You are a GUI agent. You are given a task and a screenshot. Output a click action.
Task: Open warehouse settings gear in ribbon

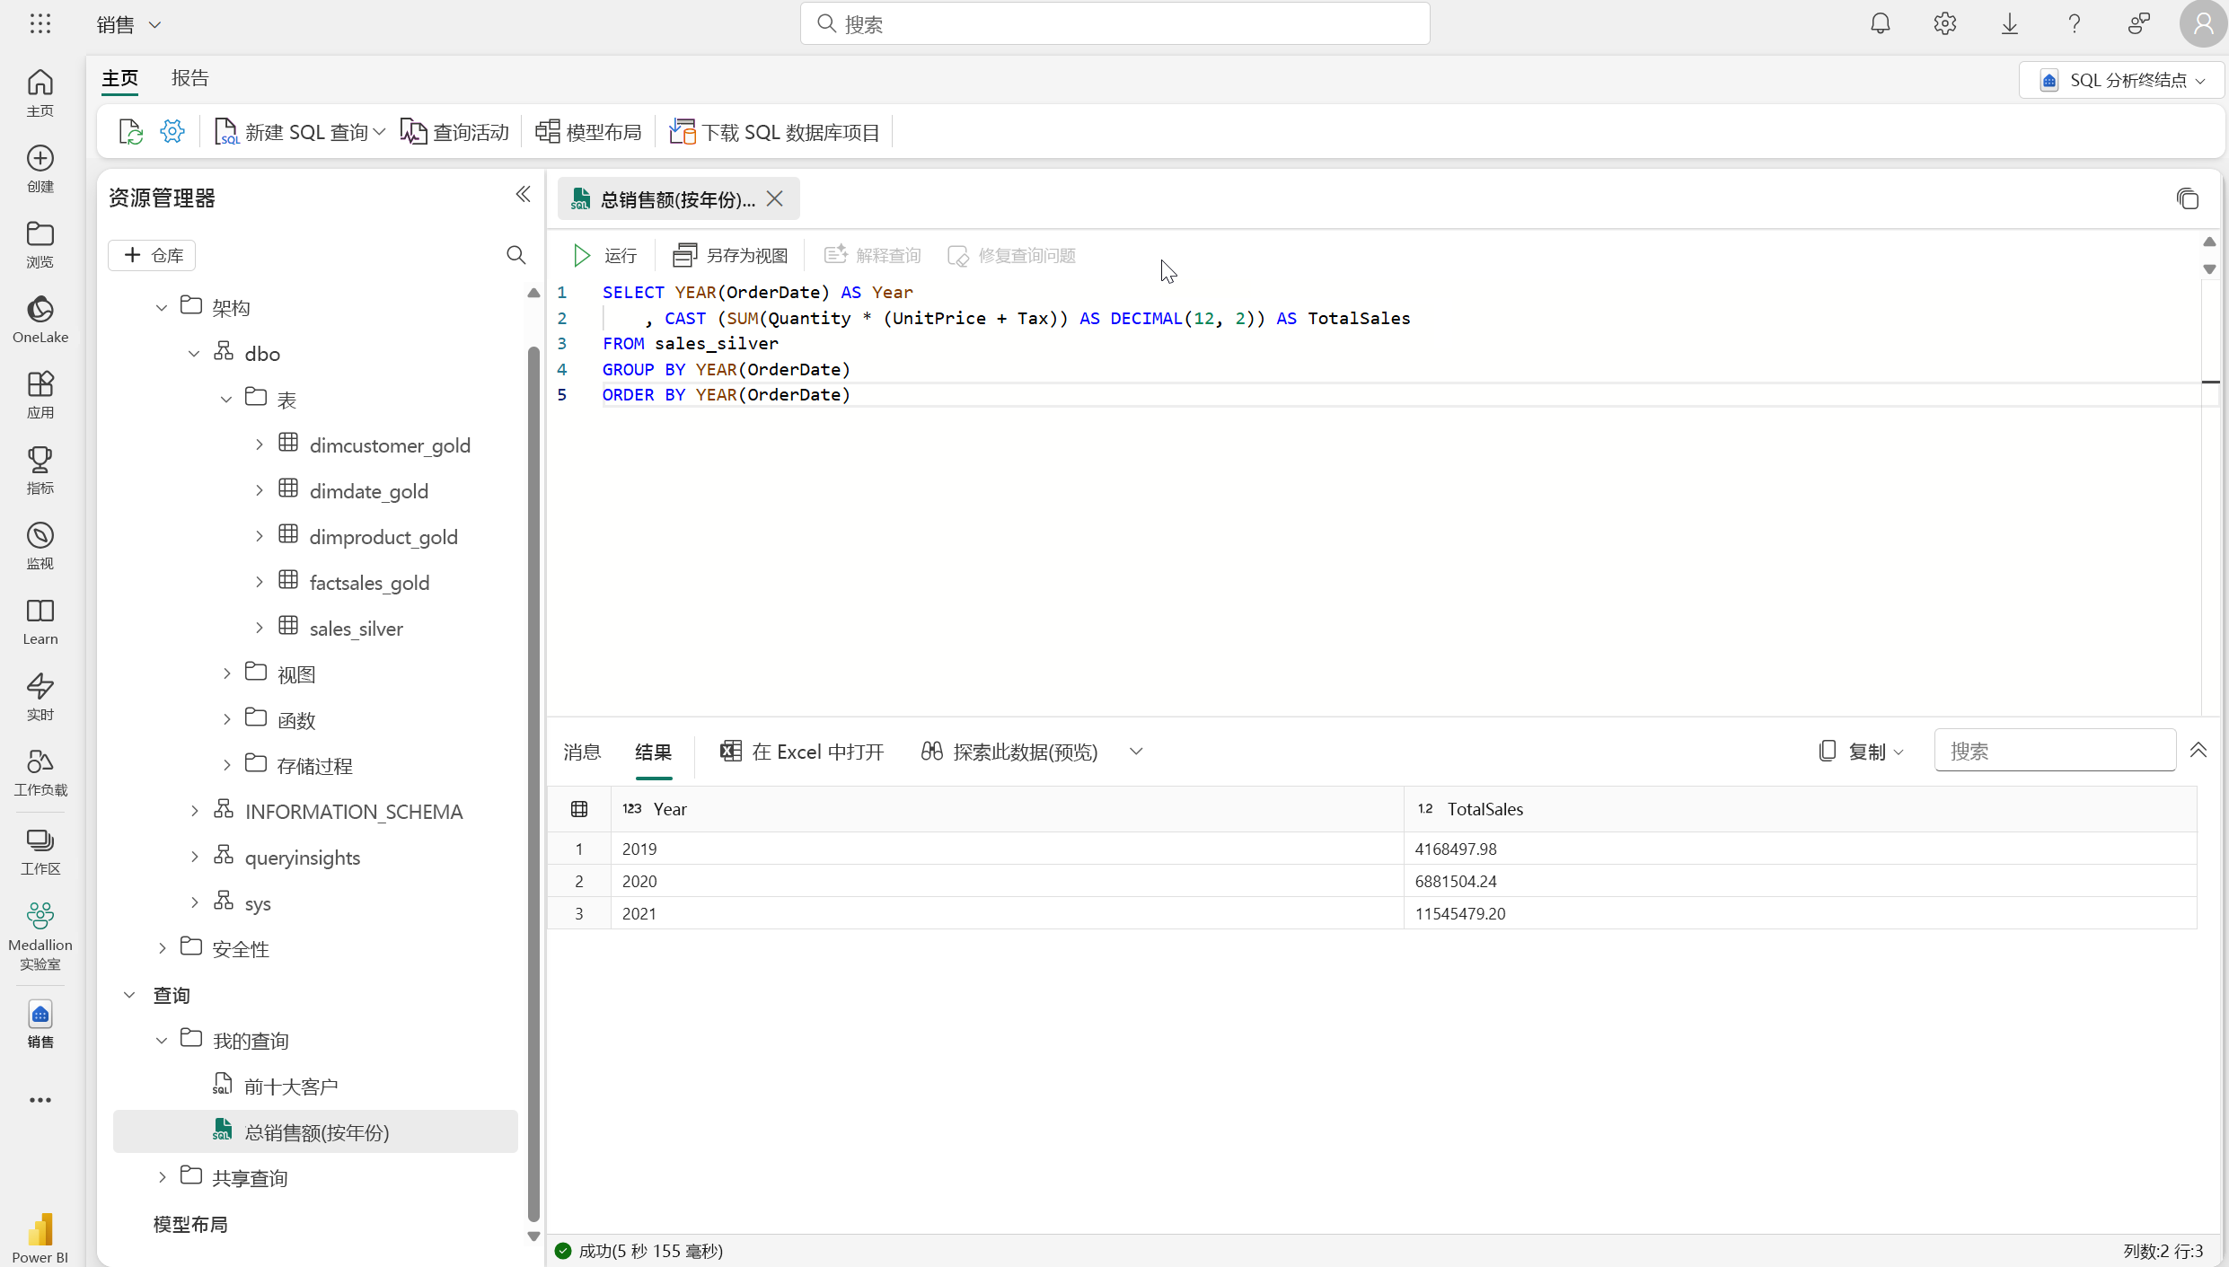click(172, 132)
